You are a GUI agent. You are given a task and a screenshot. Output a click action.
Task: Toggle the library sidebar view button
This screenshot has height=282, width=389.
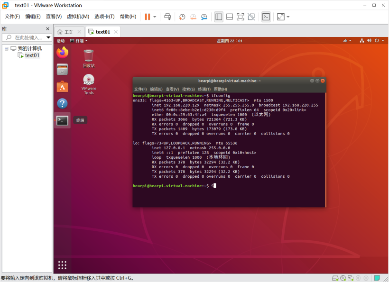coord(219,17)
